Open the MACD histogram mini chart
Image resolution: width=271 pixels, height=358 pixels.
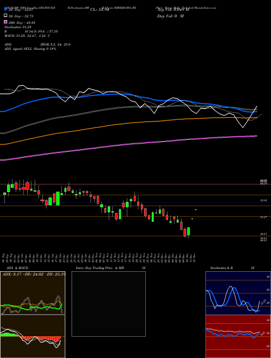(x=33, y=336)
